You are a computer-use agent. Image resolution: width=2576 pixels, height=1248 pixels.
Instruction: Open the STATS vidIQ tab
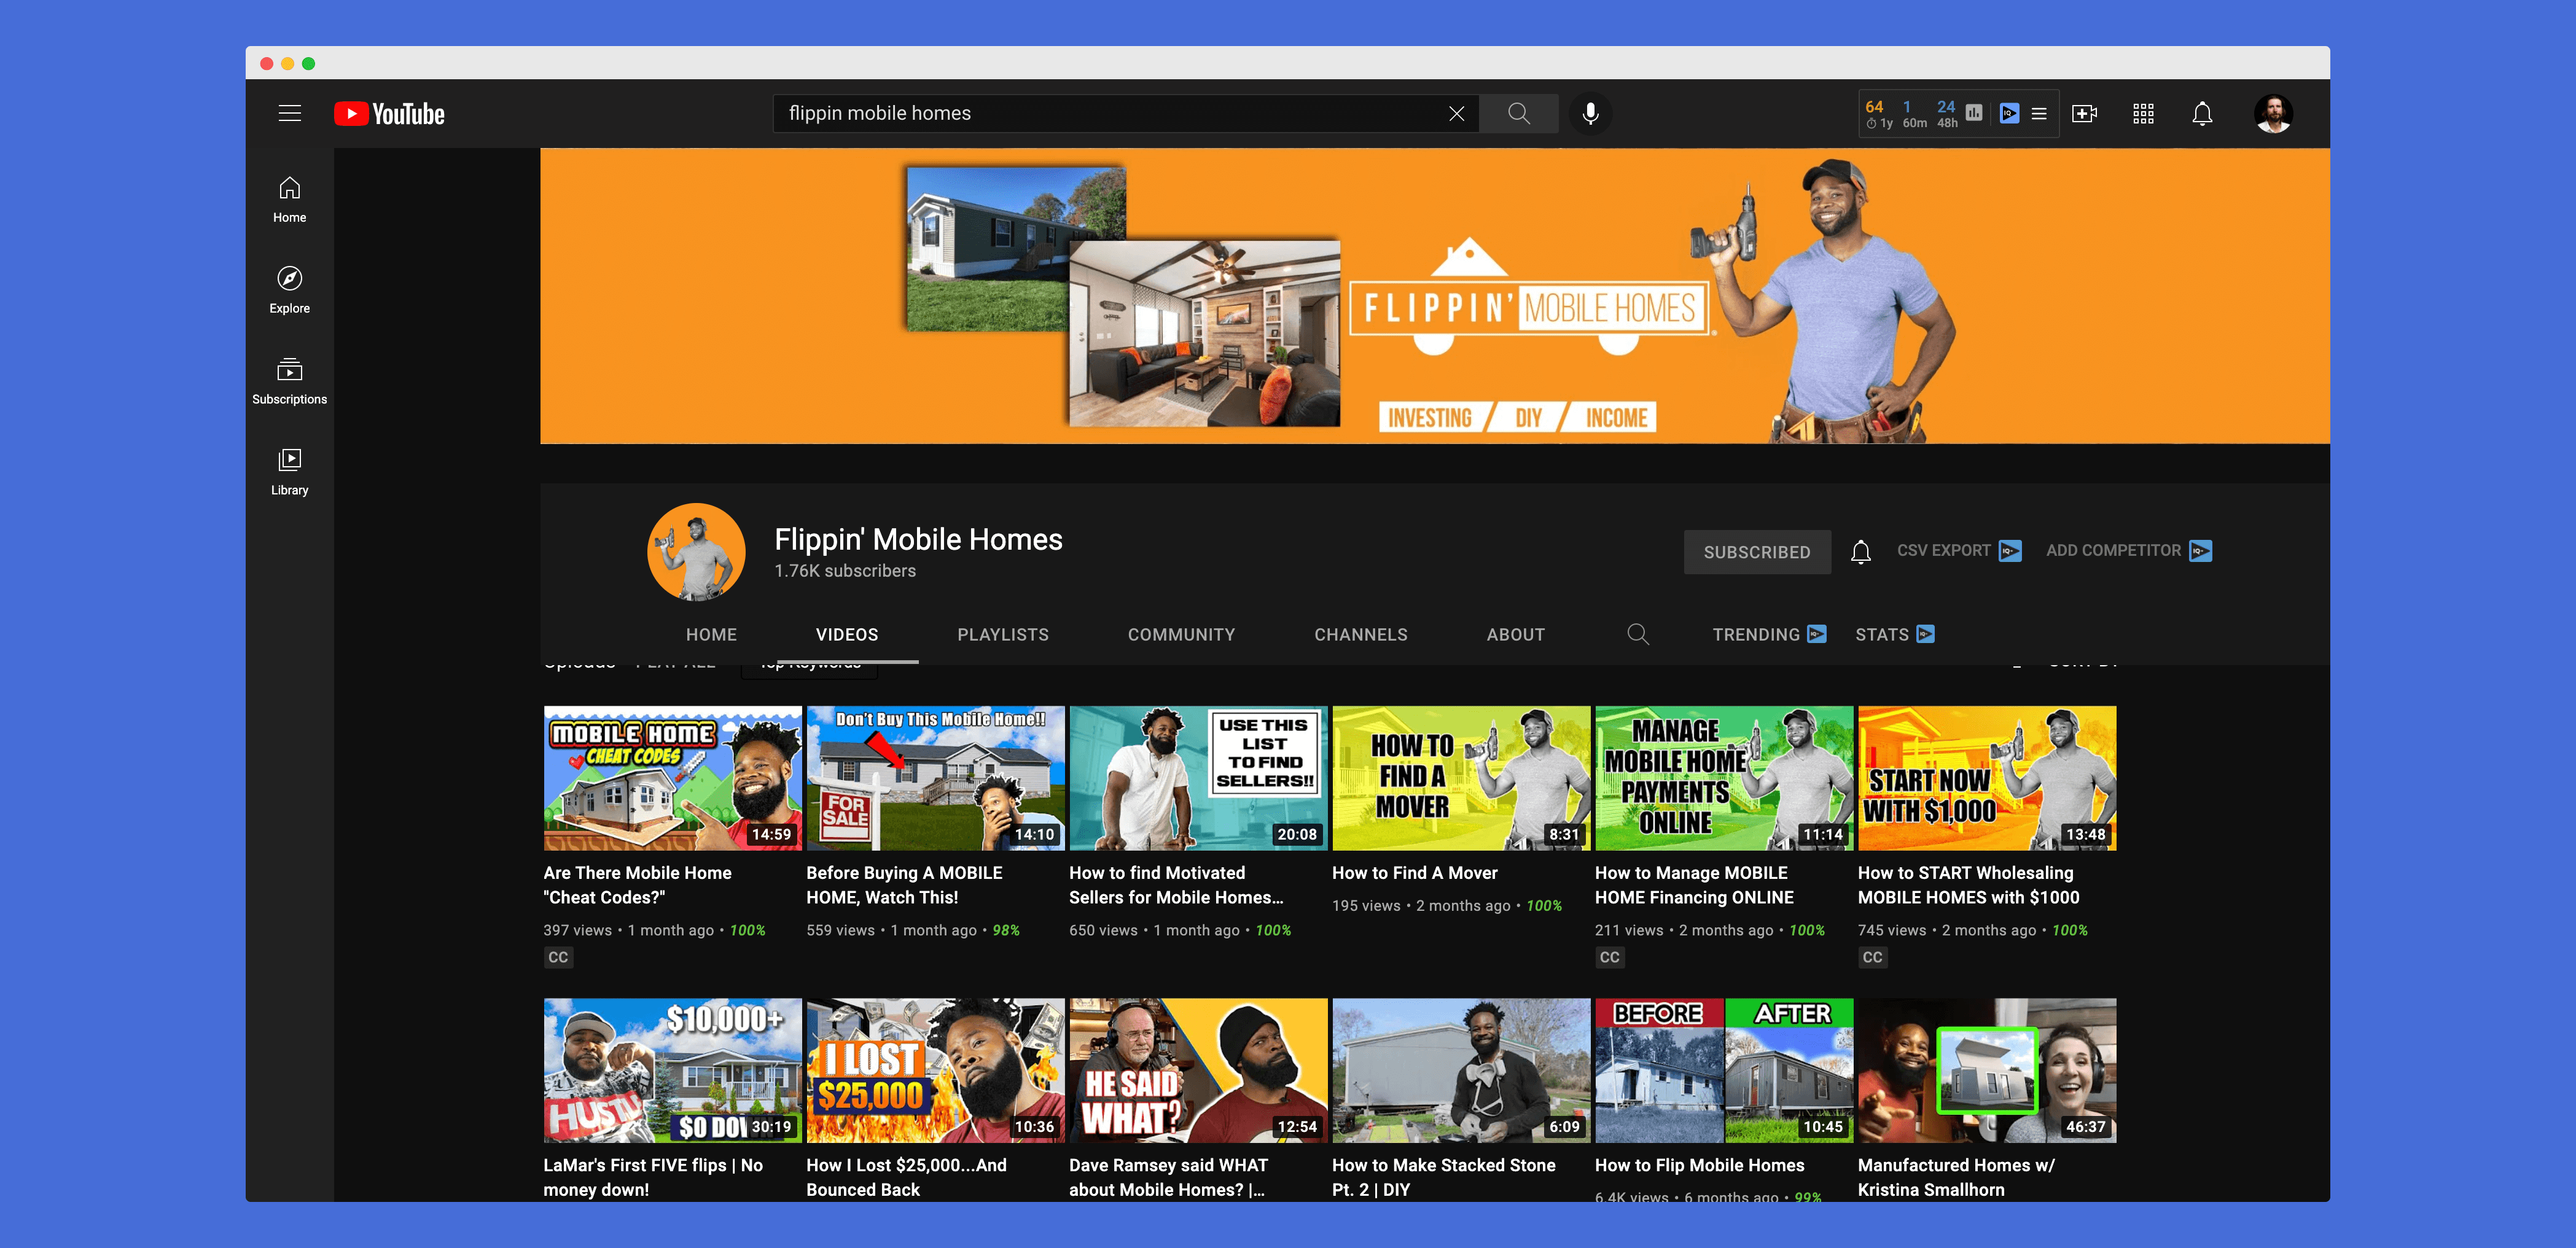(1894, 635)
